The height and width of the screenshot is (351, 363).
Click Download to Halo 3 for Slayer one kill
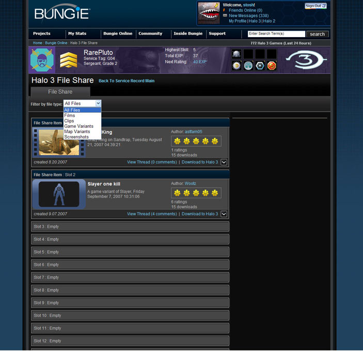click(x=200, y=214)
